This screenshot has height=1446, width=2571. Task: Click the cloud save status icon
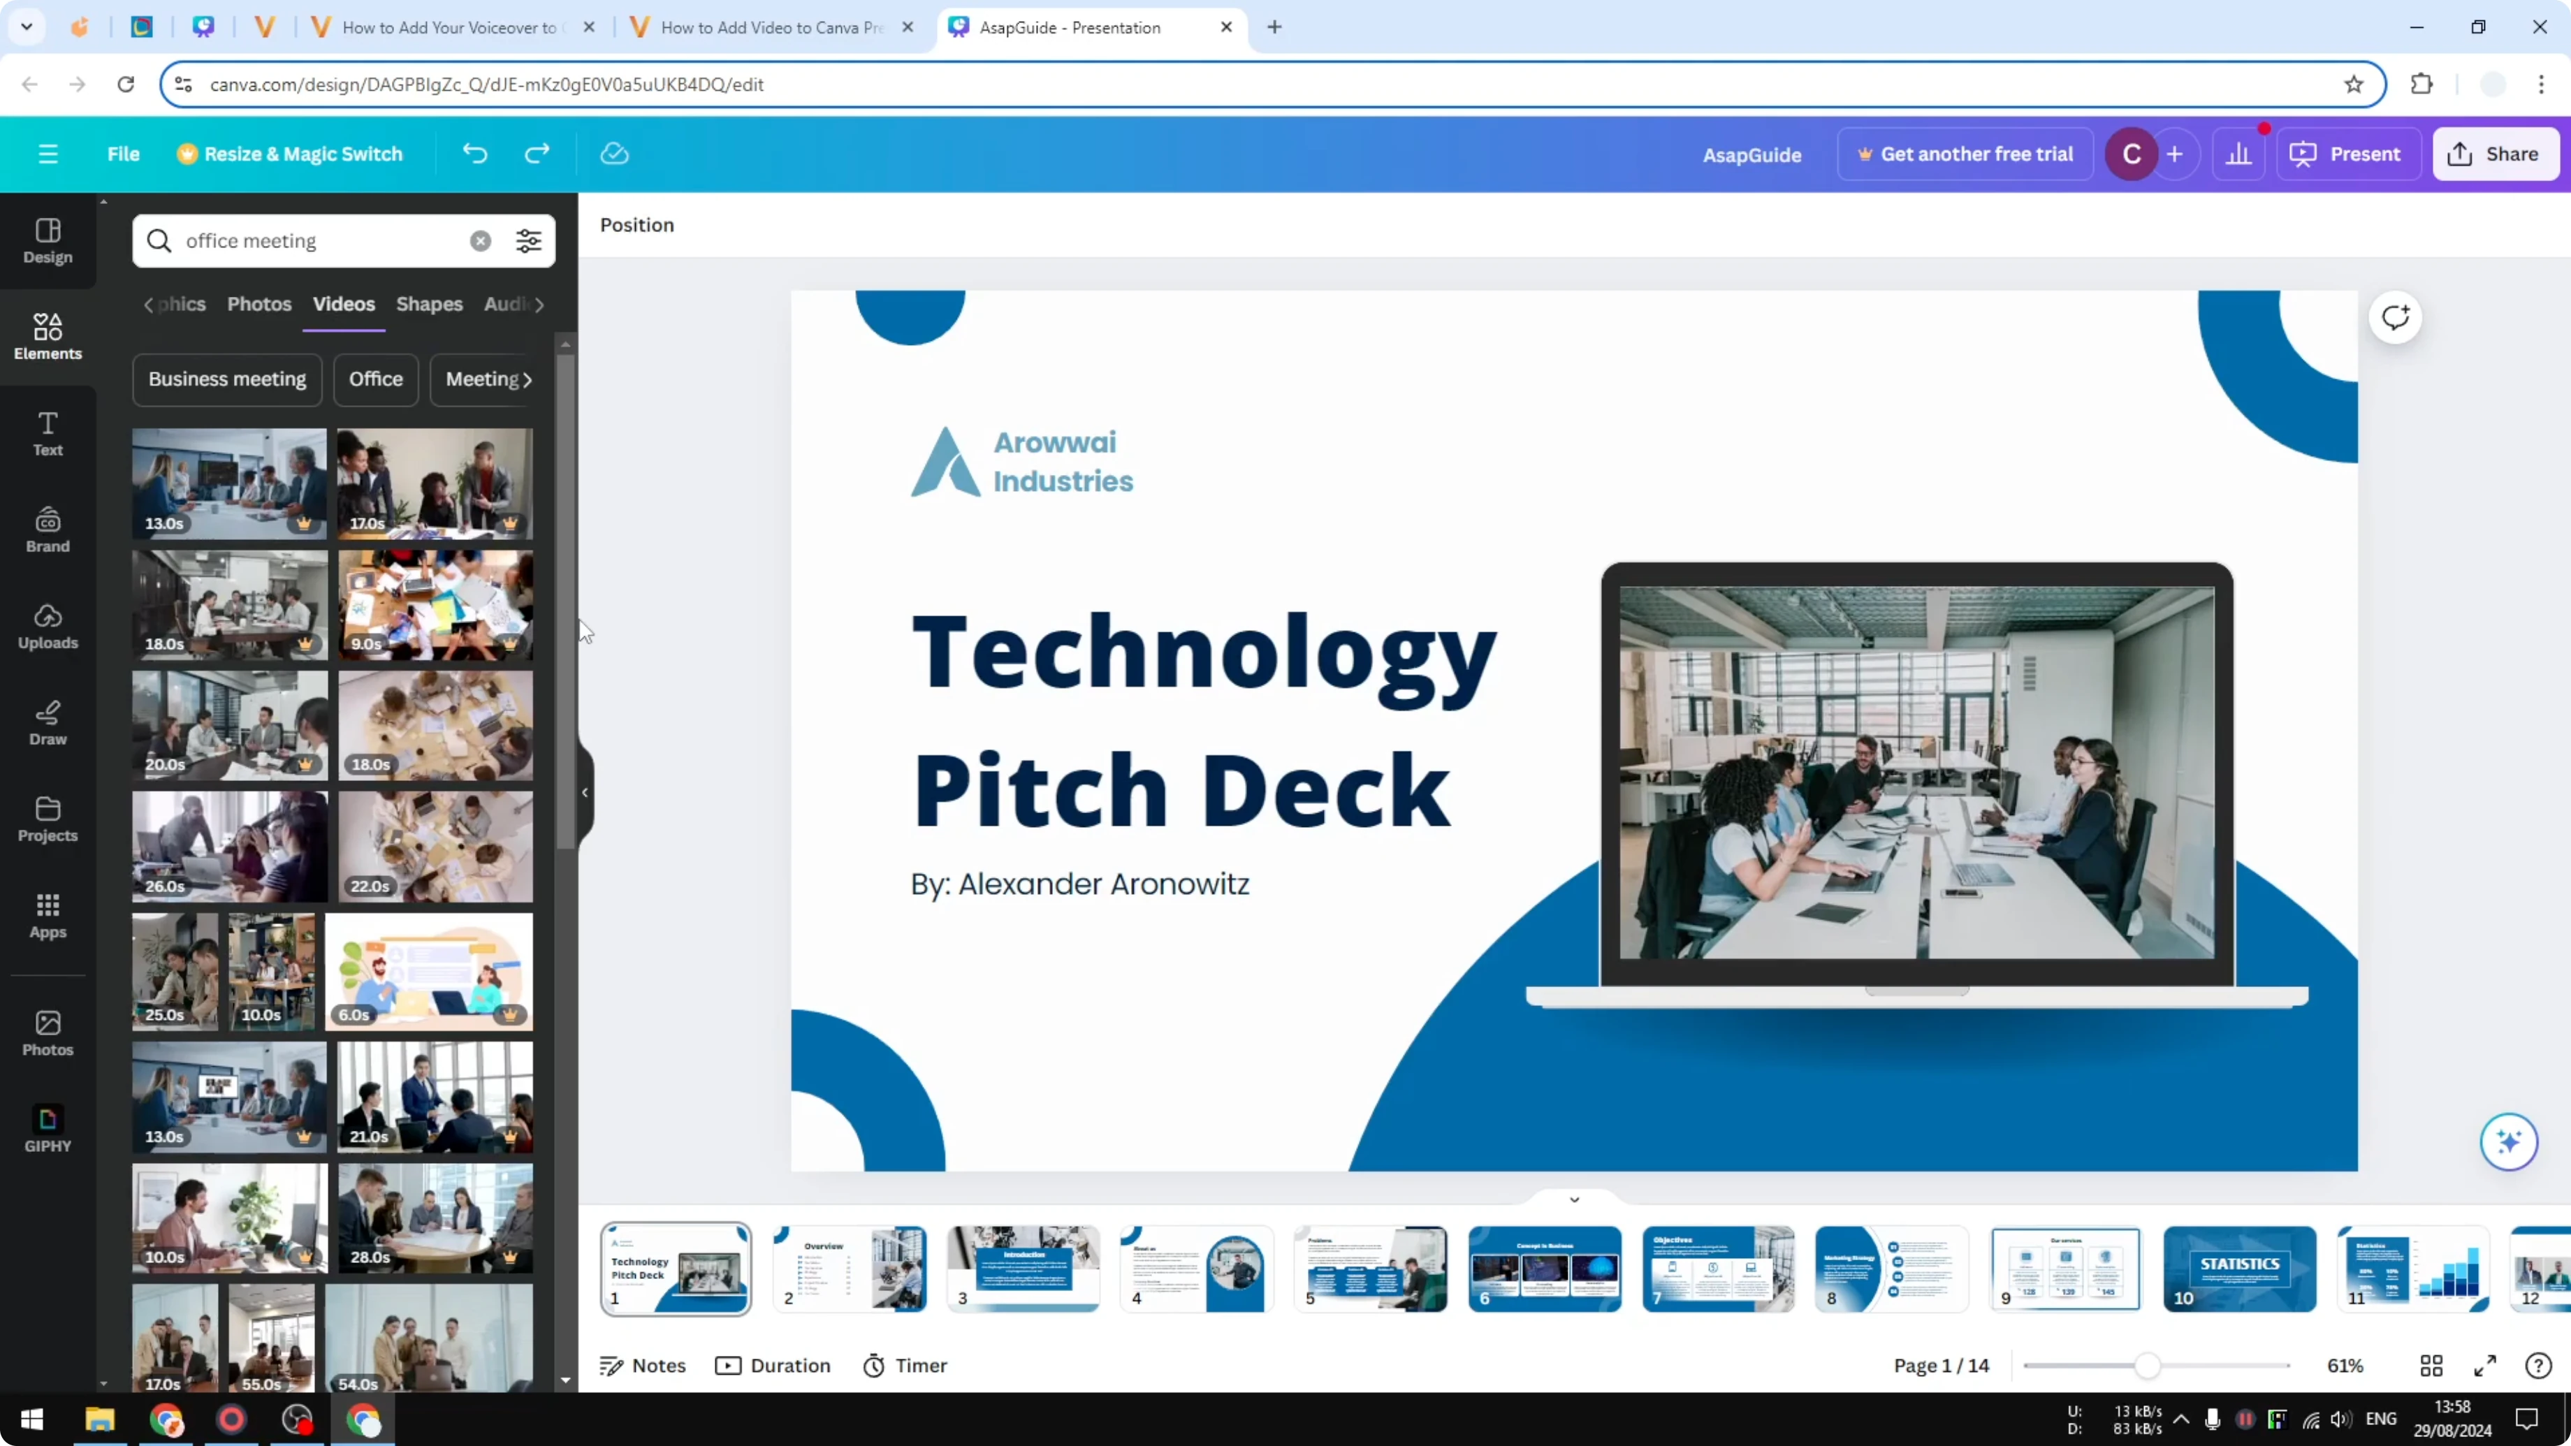click(x=615, y=154)
